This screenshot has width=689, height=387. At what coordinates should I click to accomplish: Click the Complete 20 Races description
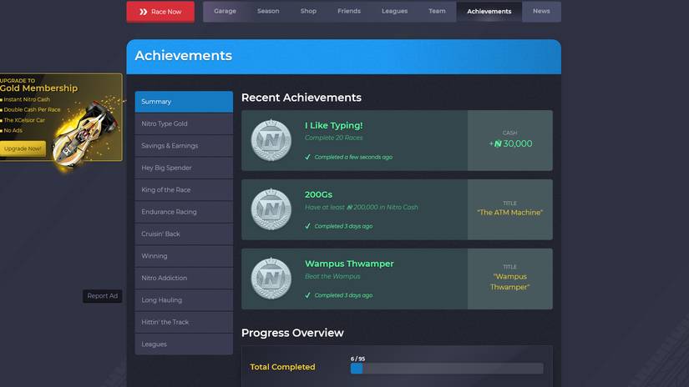click(x=333, y=138)
